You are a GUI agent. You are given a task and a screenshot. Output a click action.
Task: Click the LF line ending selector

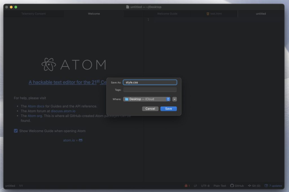click(x=195, y=186)
